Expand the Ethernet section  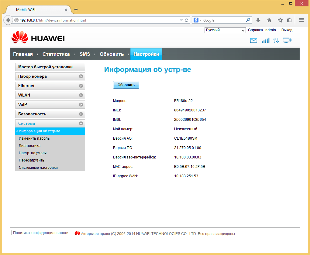(x=50, y=86)
